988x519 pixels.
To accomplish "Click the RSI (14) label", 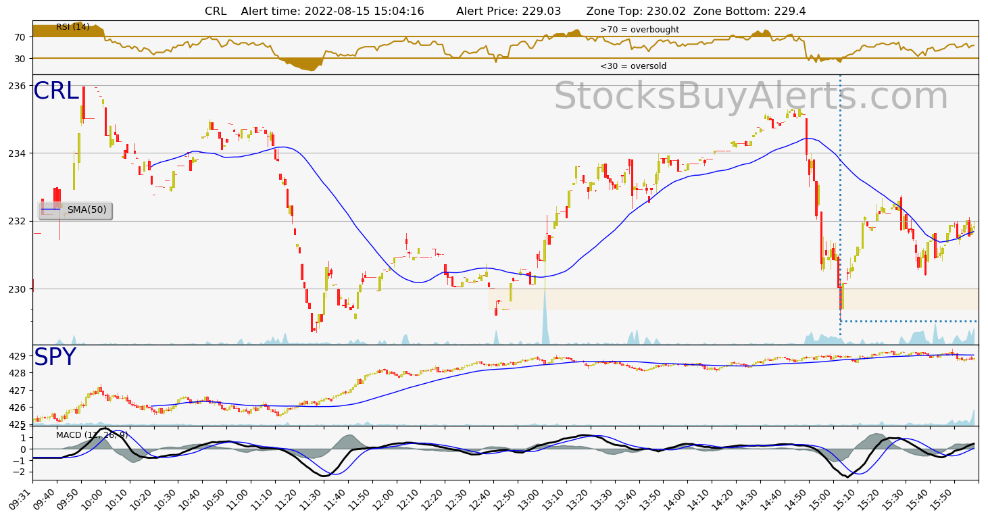I will 73,27.
